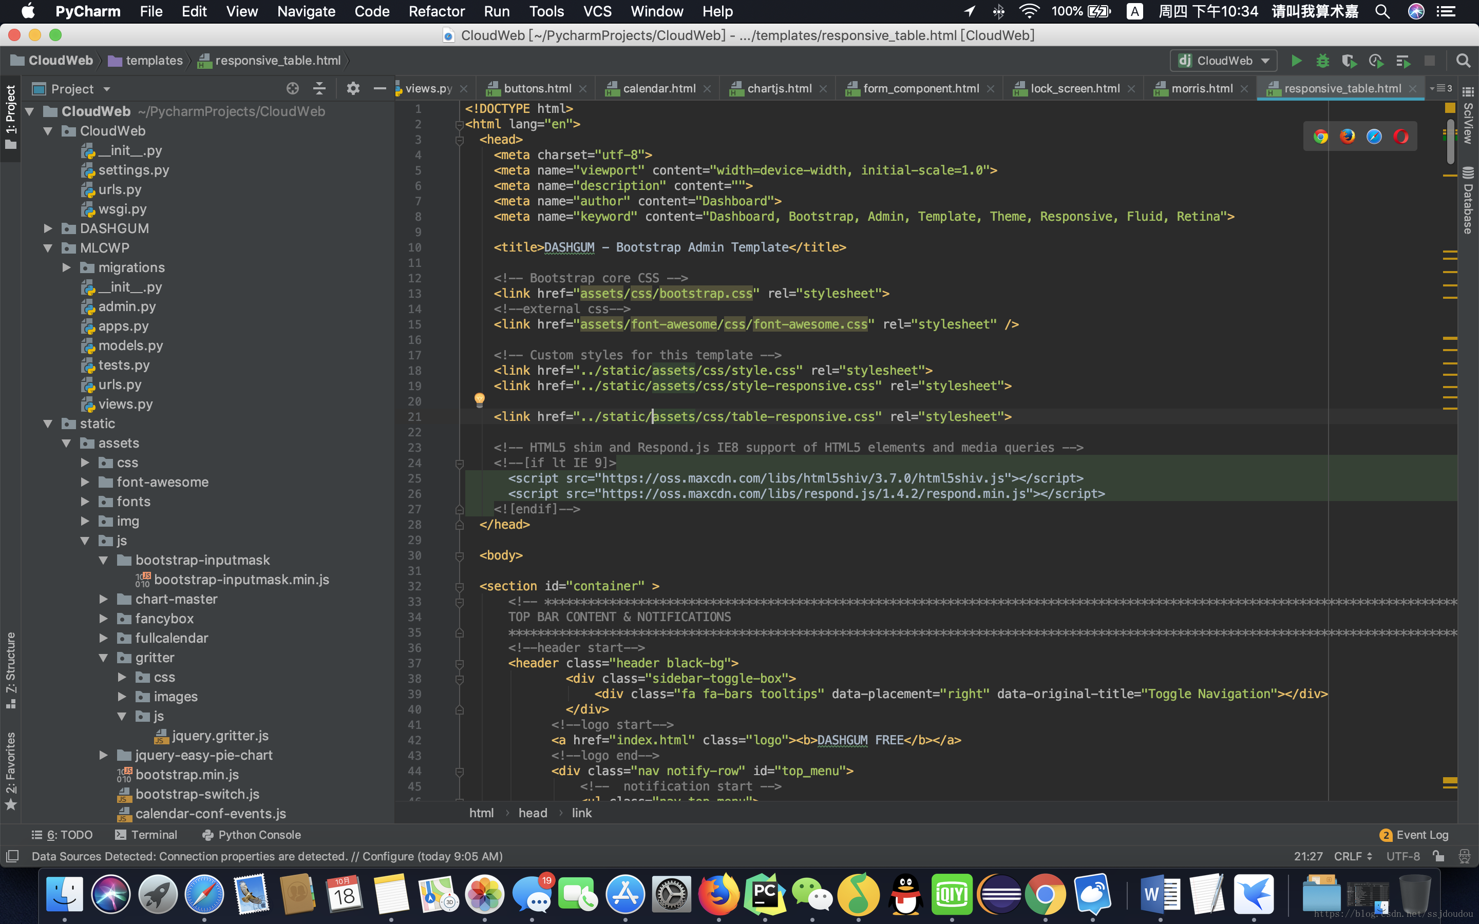Screen dimensions: 1479x924
Task: Click the concurrency diagram run icon
Action: coord(1402,61)
